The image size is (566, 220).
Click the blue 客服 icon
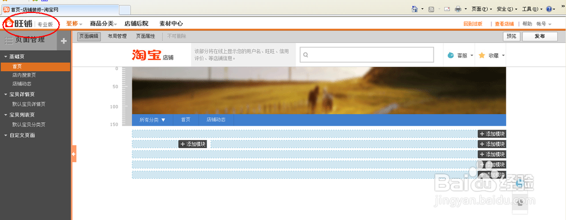point(451,55)
